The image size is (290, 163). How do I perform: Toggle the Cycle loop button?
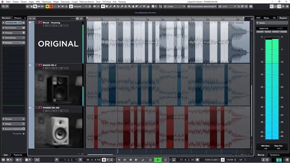pyautogui.click(x=143, y=160)
